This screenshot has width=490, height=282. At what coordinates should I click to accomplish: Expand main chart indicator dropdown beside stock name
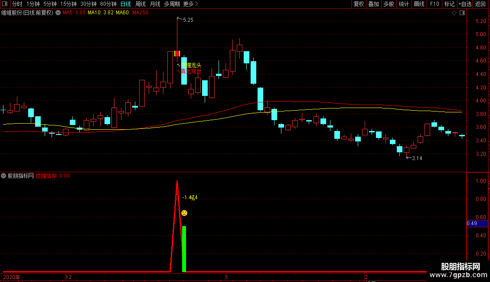pyautogui.click(x=58, y=13)
